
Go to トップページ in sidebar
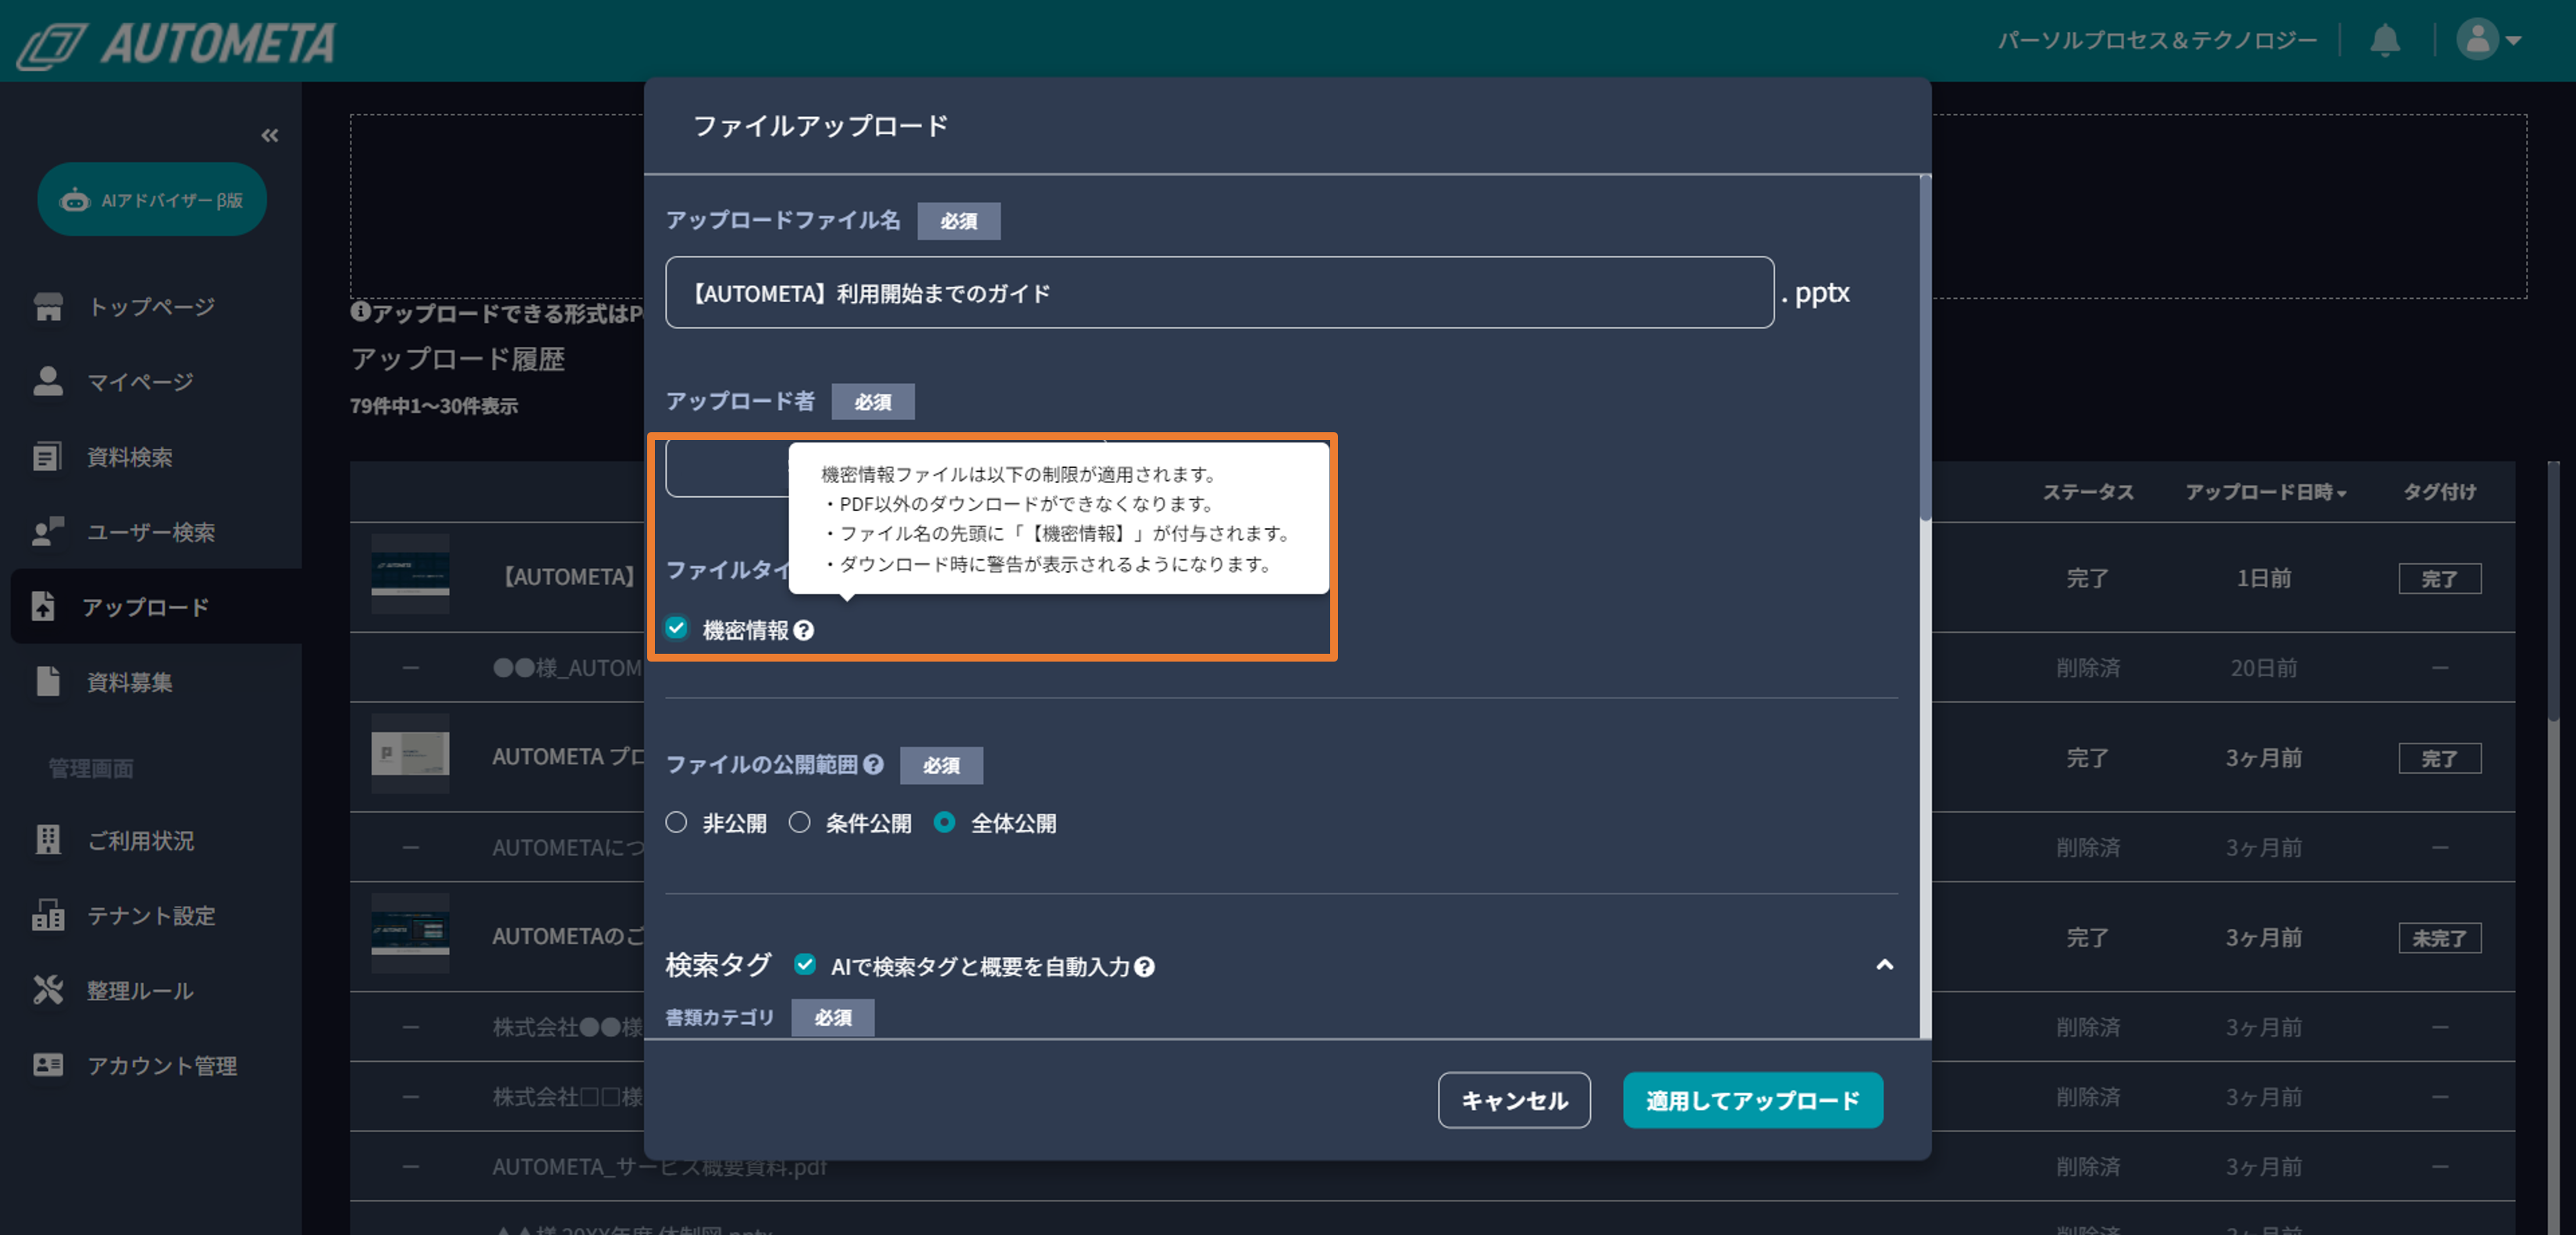151,307
